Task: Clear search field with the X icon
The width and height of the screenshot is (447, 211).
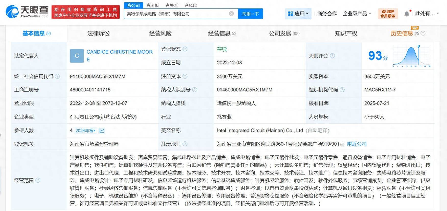Action: (x=231, y=14)
